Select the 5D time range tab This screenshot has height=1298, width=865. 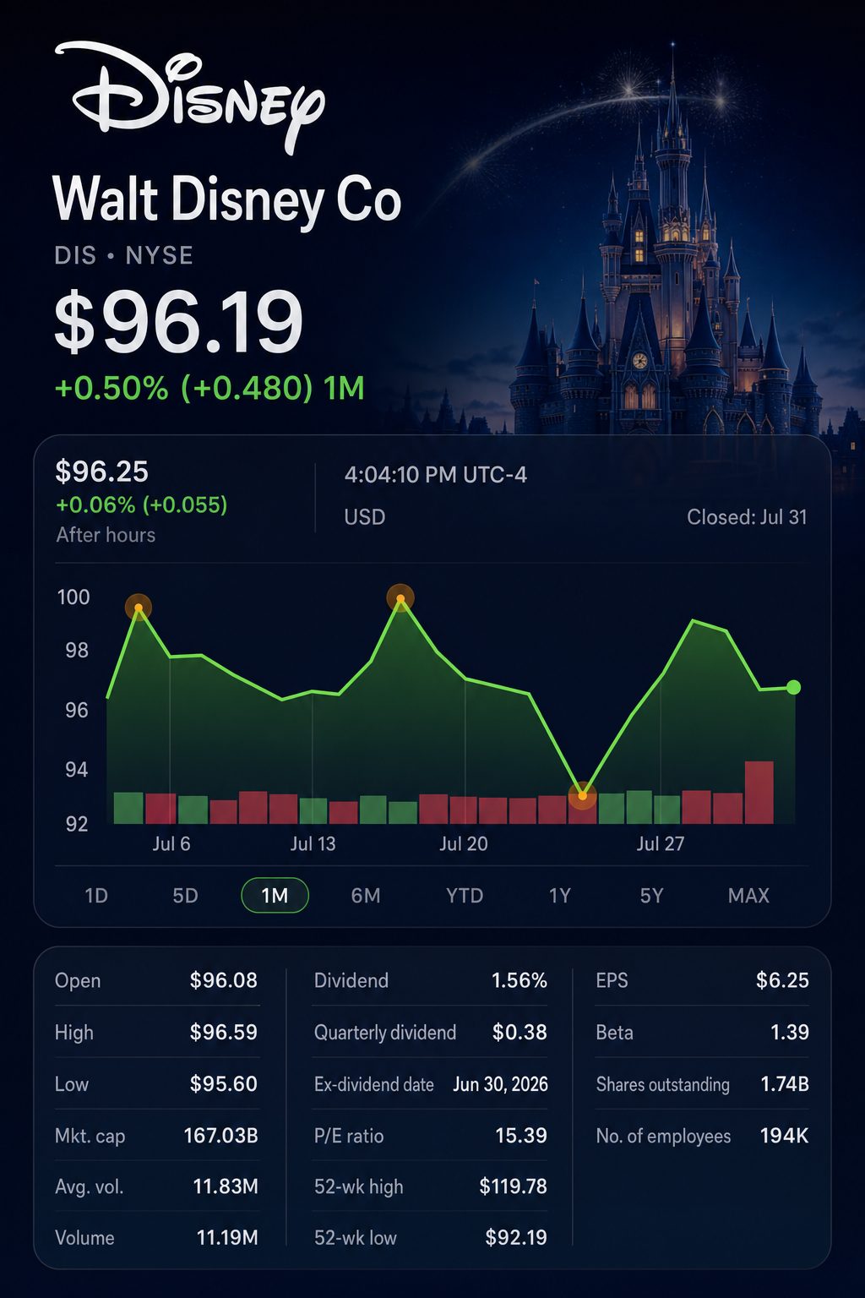[x=185, y=896]
